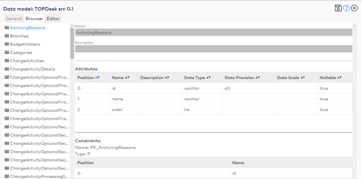Viewport: 361px width, 179px height.
Task: Click the table icon beside ChangeActivities
Action: pos(7,61)
